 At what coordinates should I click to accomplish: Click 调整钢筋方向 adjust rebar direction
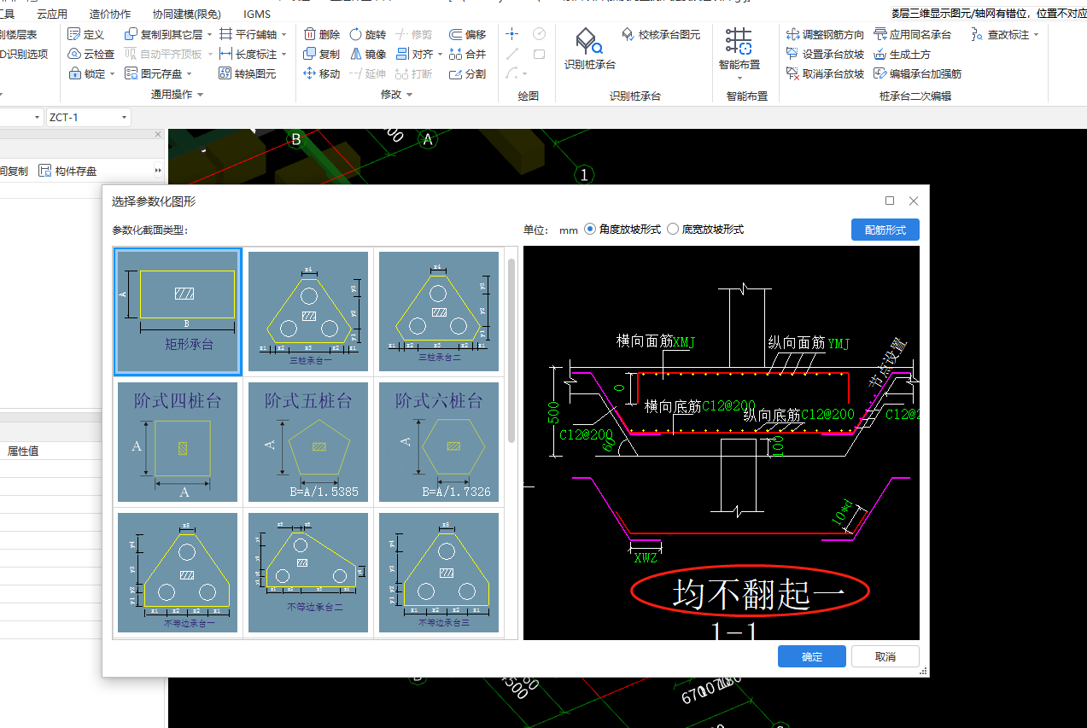pyautogui.click(x=825, y=34)
